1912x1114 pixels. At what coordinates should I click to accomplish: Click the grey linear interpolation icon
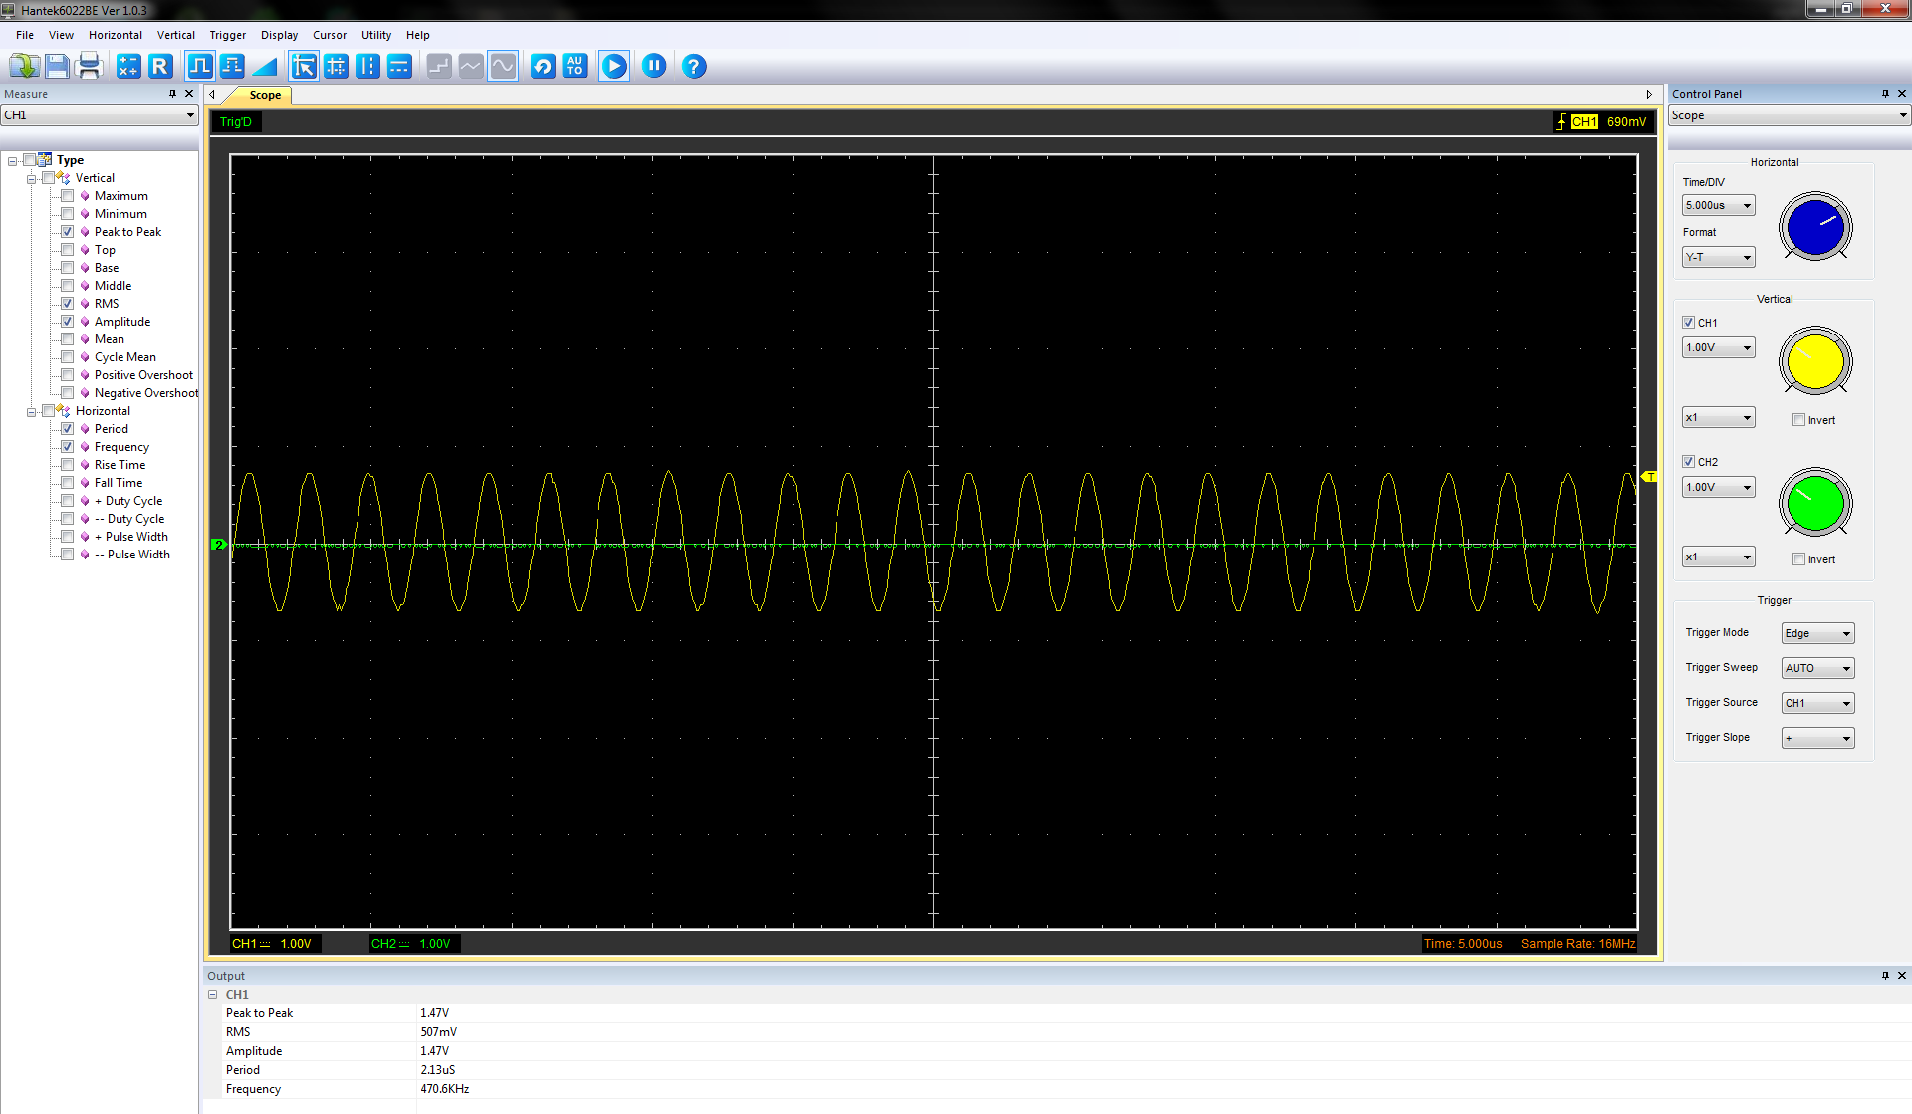coord(471,66)
